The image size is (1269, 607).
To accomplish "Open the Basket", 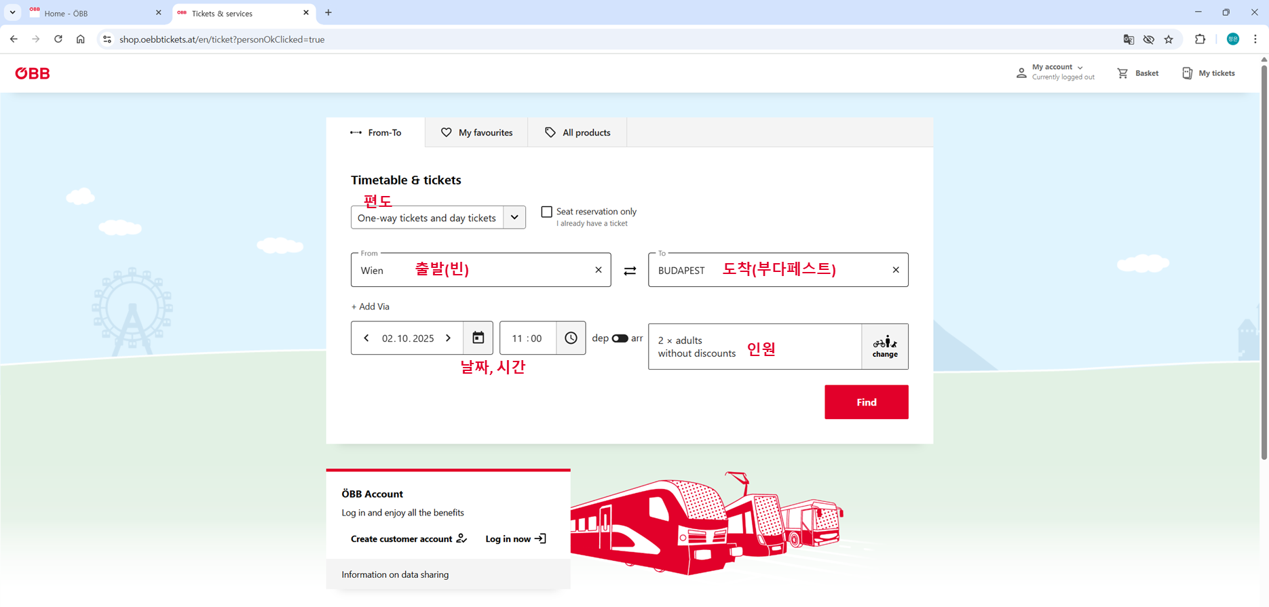I will click(1138, 73).
